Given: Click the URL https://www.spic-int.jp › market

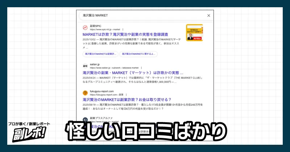Looking at the screenshot, I should click(x=105, y=30).
